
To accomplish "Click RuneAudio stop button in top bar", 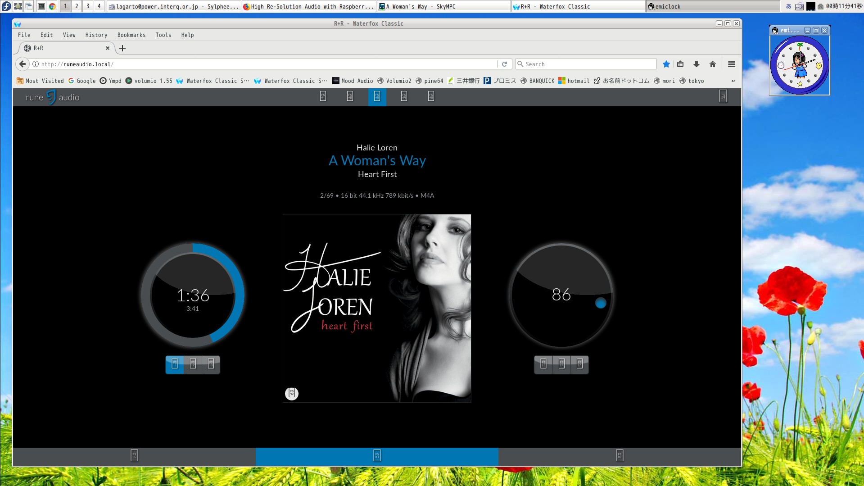I will pos(350,96).
